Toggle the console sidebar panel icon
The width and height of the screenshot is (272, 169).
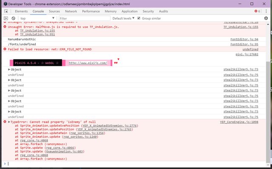pos(6,18)
